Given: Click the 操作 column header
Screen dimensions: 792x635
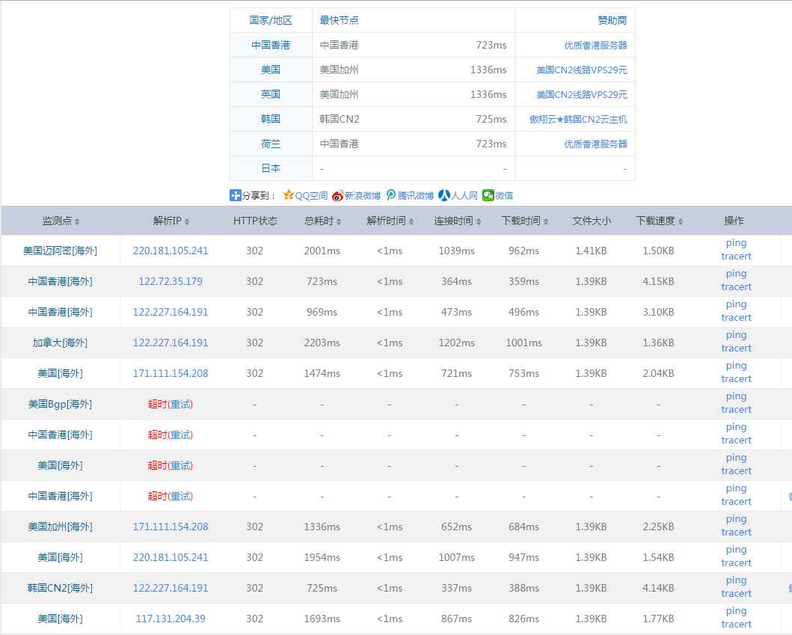Looking at the screenshot, I should [734, 221].
